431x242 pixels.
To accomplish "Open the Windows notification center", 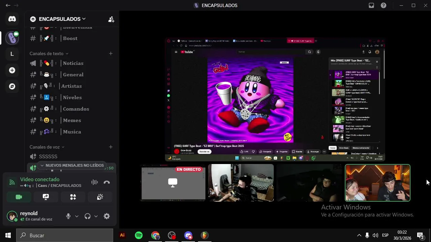I will click(x=421, y=235).
